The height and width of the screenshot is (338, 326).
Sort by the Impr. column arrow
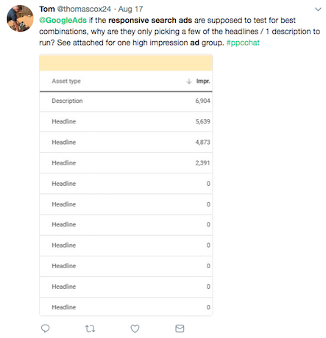point(189,82)
